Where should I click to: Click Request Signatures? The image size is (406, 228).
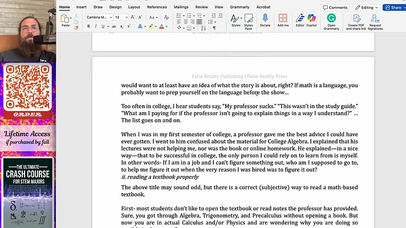tap(375, 22)
